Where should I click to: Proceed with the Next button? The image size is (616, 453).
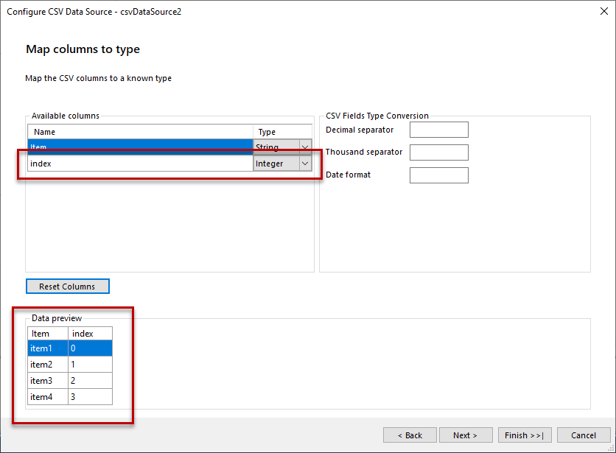pos(465,435)
